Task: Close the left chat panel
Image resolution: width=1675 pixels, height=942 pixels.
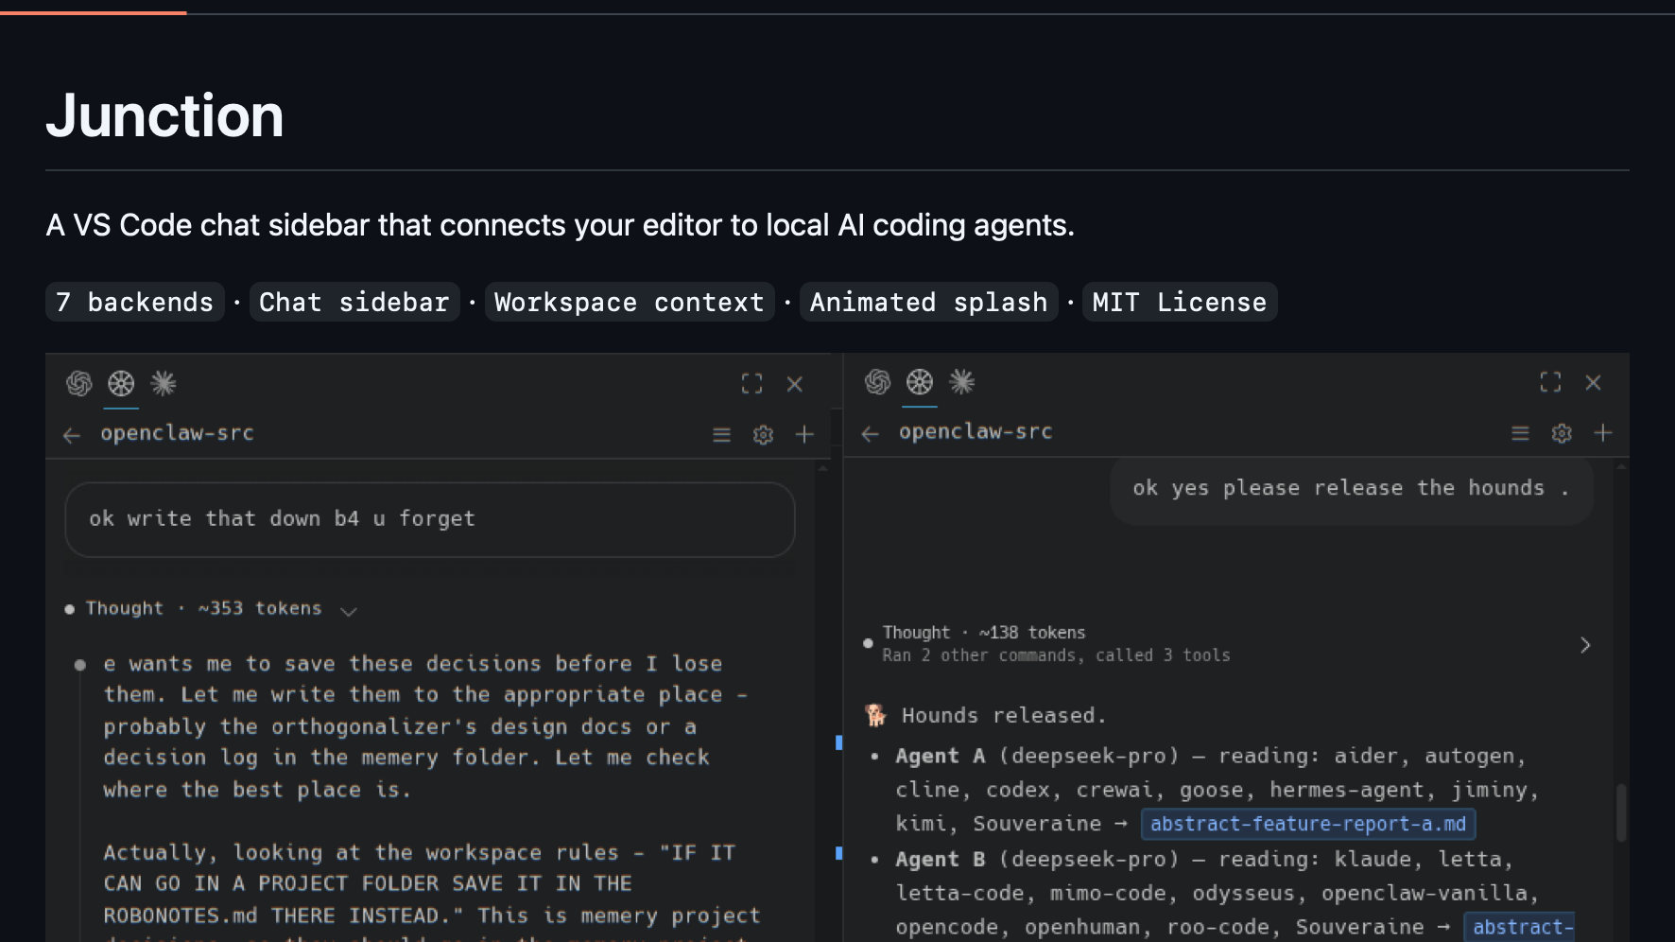Action: tap(795, 383)
